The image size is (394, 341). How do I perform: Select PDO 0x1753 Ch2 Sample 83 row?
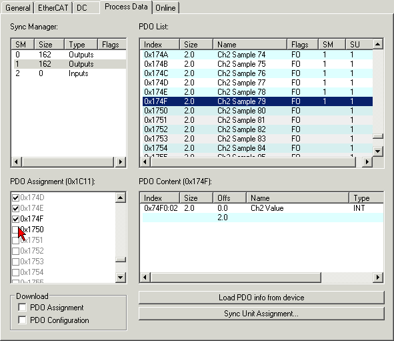tap(257, 139)
